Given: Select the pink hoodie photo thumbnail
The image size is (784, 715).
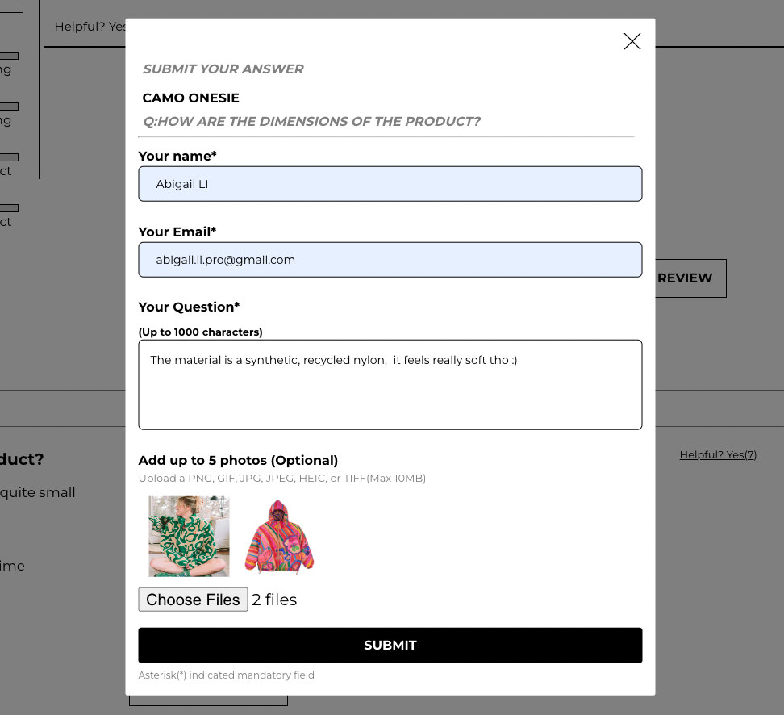Looking at the screenshot, I should 278,535.
